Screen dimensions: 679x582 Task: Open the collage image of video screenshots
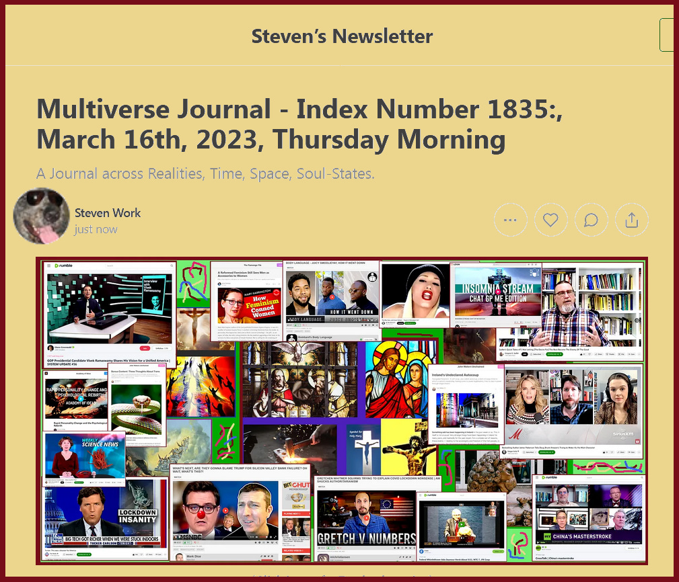(x=342, y=411)
